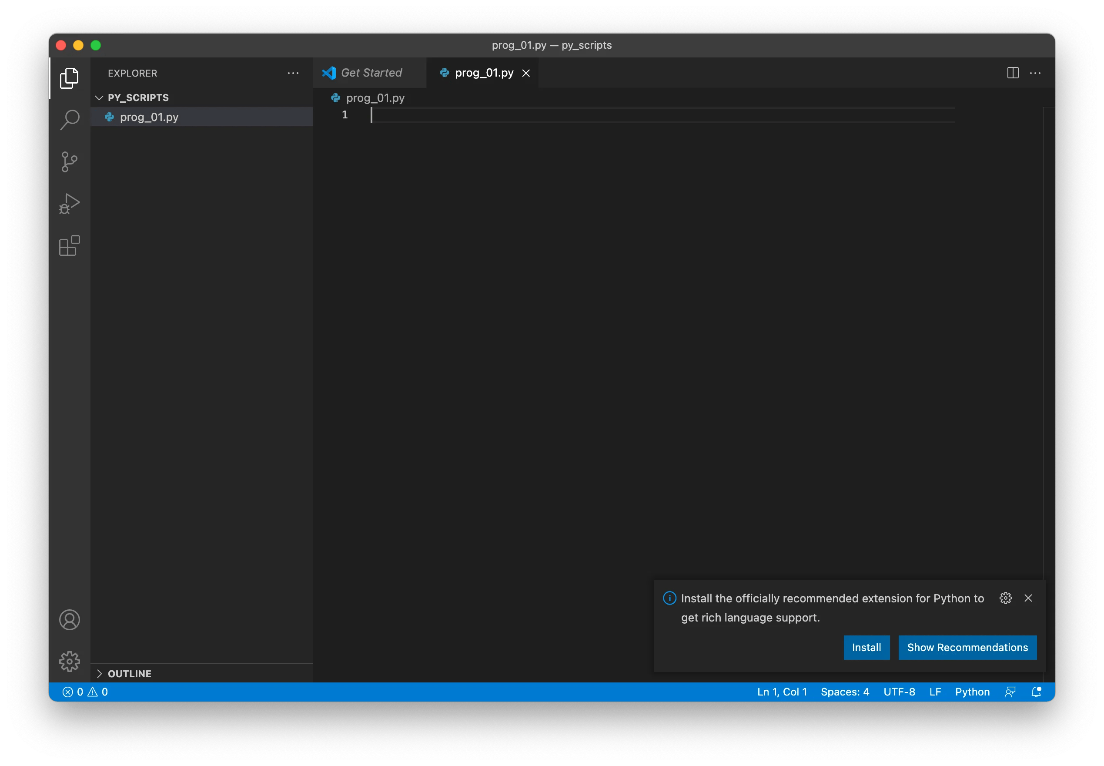Toggle the Explorer view visibility
The width and height of the screenshot is (1104, 766).
coord(70,78)
